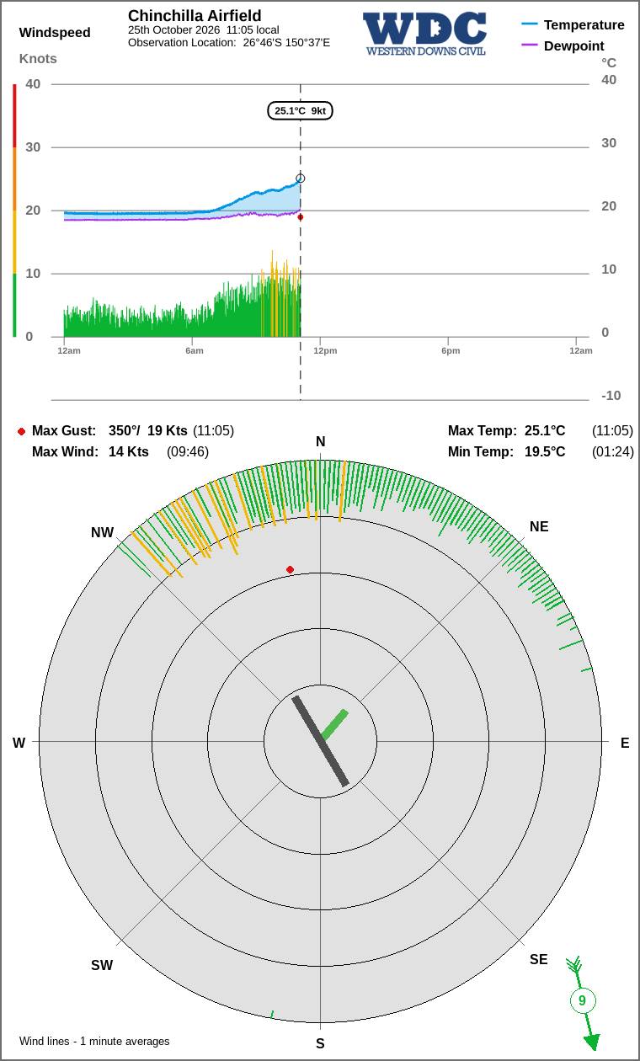The width and height of the screenshot is (640, 1061).
Task: Click the red diamond beside Max Gust label
Action: [21, 431]
